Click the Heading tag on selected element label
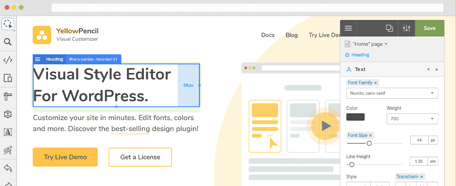The image size is (456, 186). tap(54, 59)
